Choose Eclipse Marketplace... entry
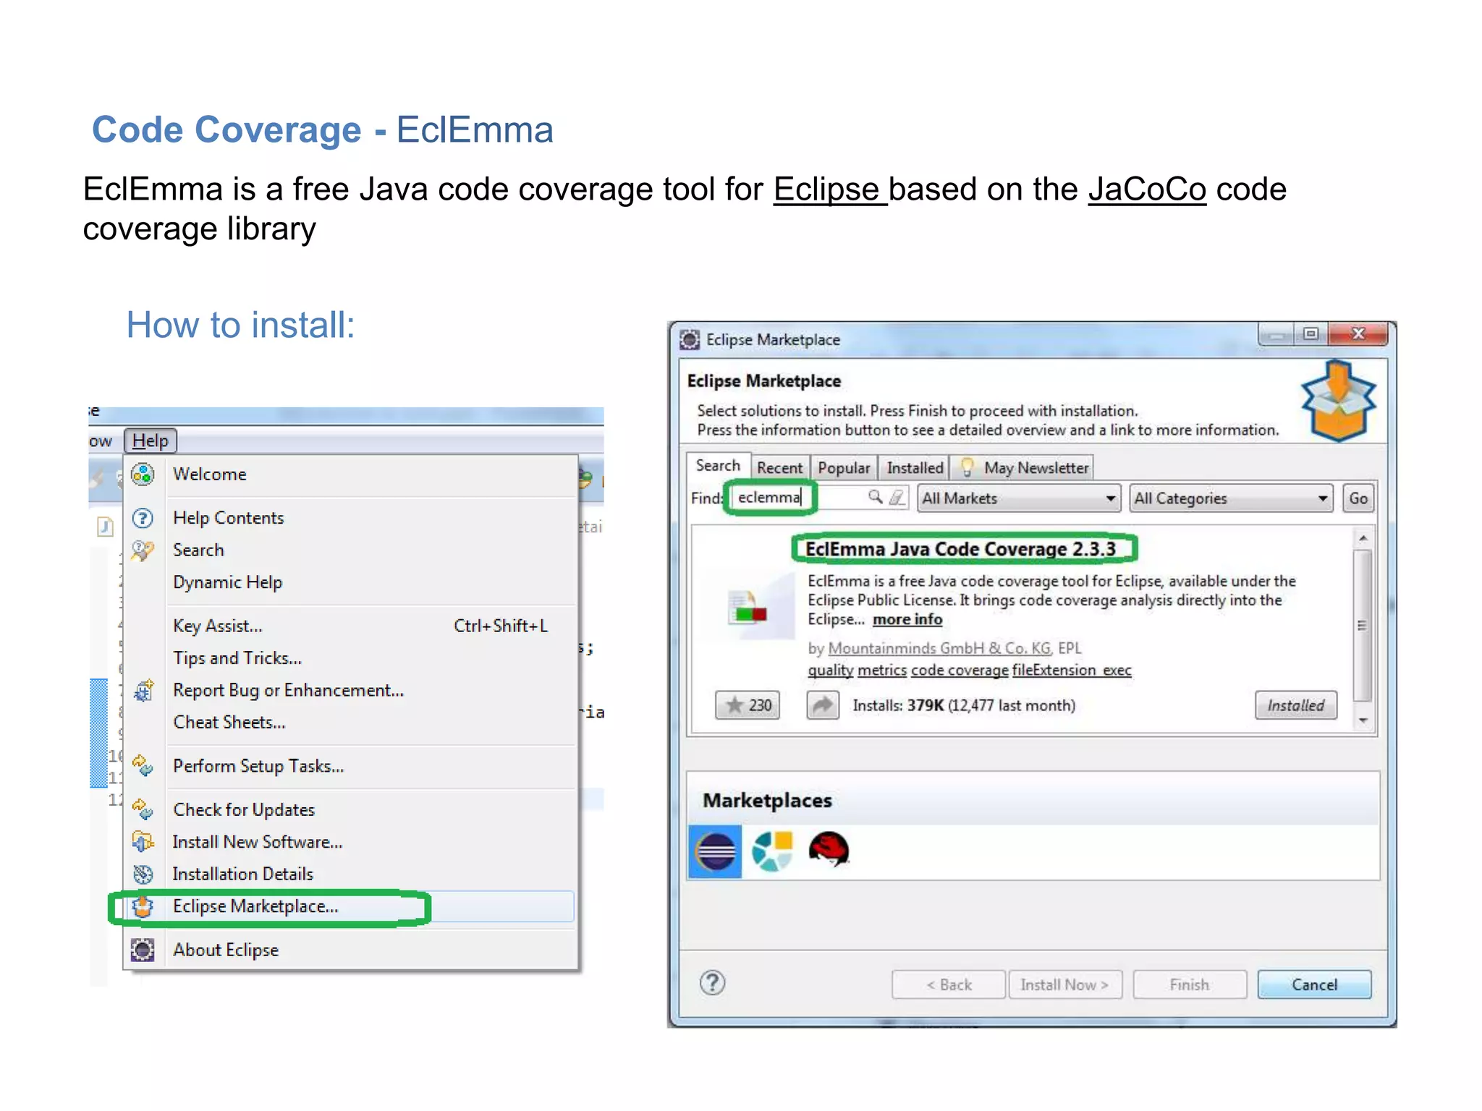Viewport: 1482px width, 1111px height. 351,906
